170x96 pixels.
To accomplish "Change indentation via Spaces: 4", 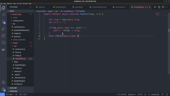I will pos(132,94).
